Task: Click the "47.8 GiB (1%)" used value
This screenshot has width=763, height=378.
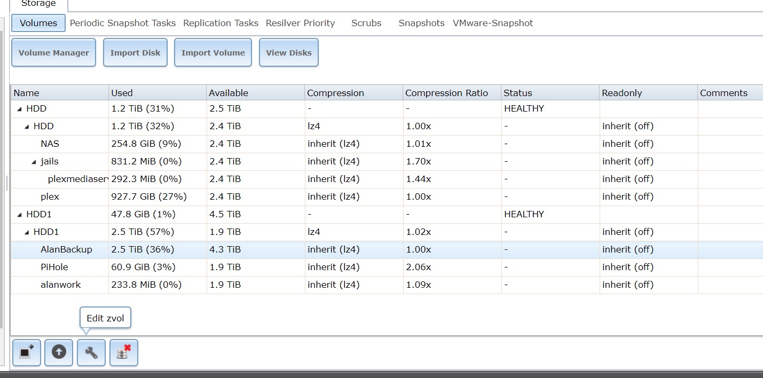Action: (x=143, y=214)
